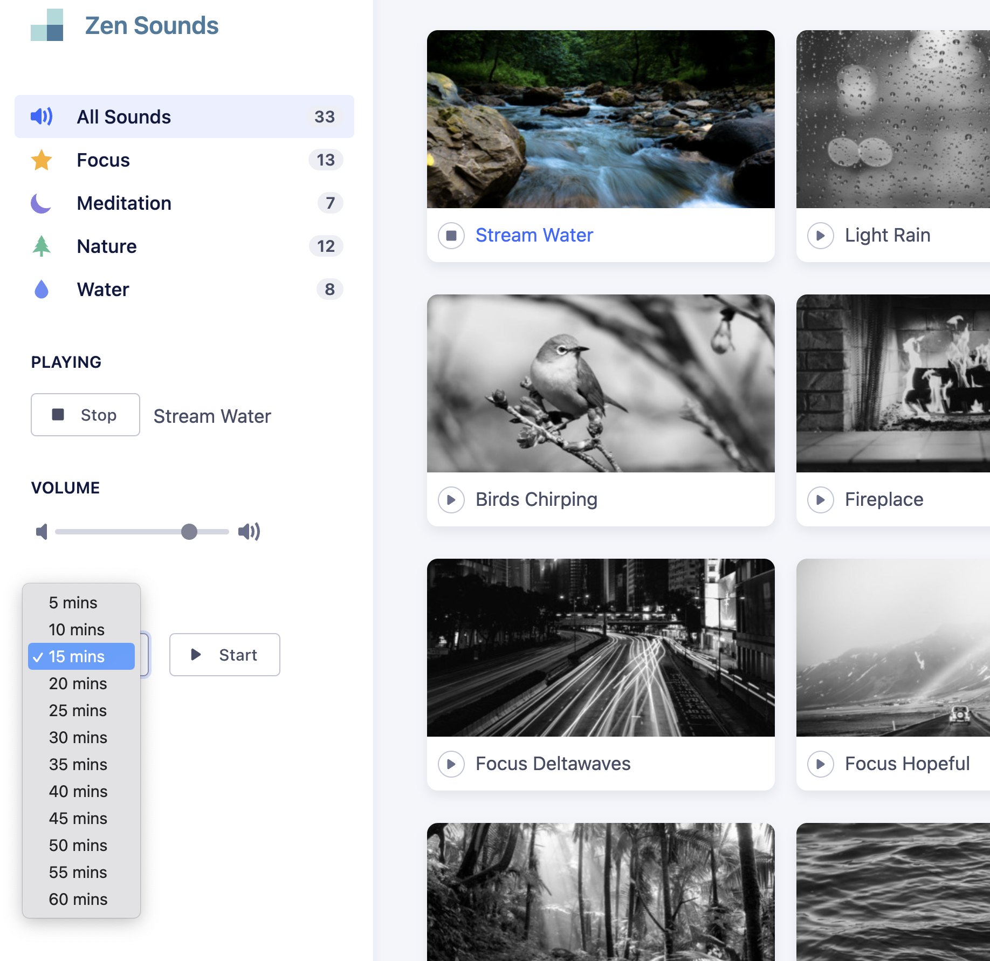Click the droplet icon next to Water
This screenshot has height=961, width=990.
tap(42, 290)
